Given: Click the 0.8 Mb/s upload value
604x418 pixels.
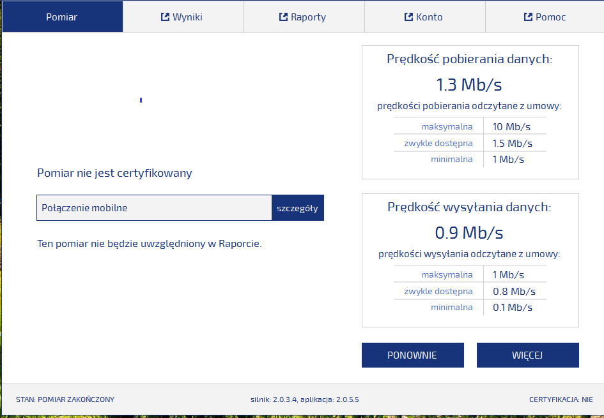Looking at the screenshot, I should coord(514,291).
